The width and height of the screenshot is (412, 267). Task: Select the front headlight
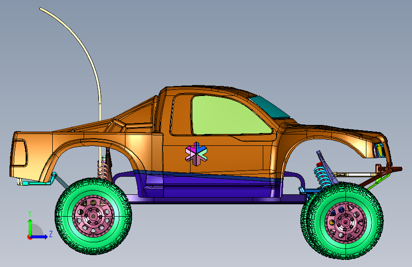380,150
